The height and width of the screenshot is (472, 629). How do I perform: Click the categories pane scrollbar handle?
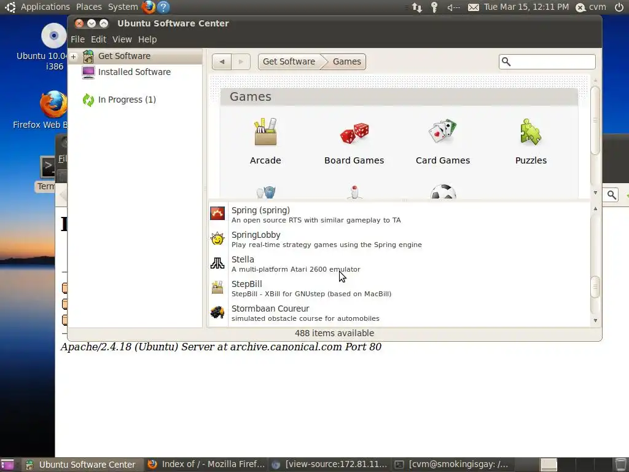click(595, 120)
